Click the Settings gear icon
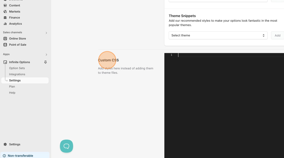Viewport: 284px width, 158px height. (x=5, y=144)
